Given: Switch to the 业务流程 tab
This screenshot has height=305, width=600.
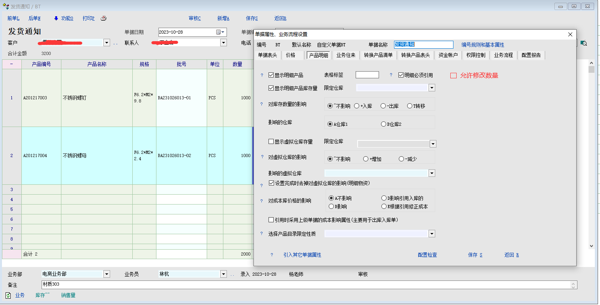Looking at the screenshot, I should (503, 55).
